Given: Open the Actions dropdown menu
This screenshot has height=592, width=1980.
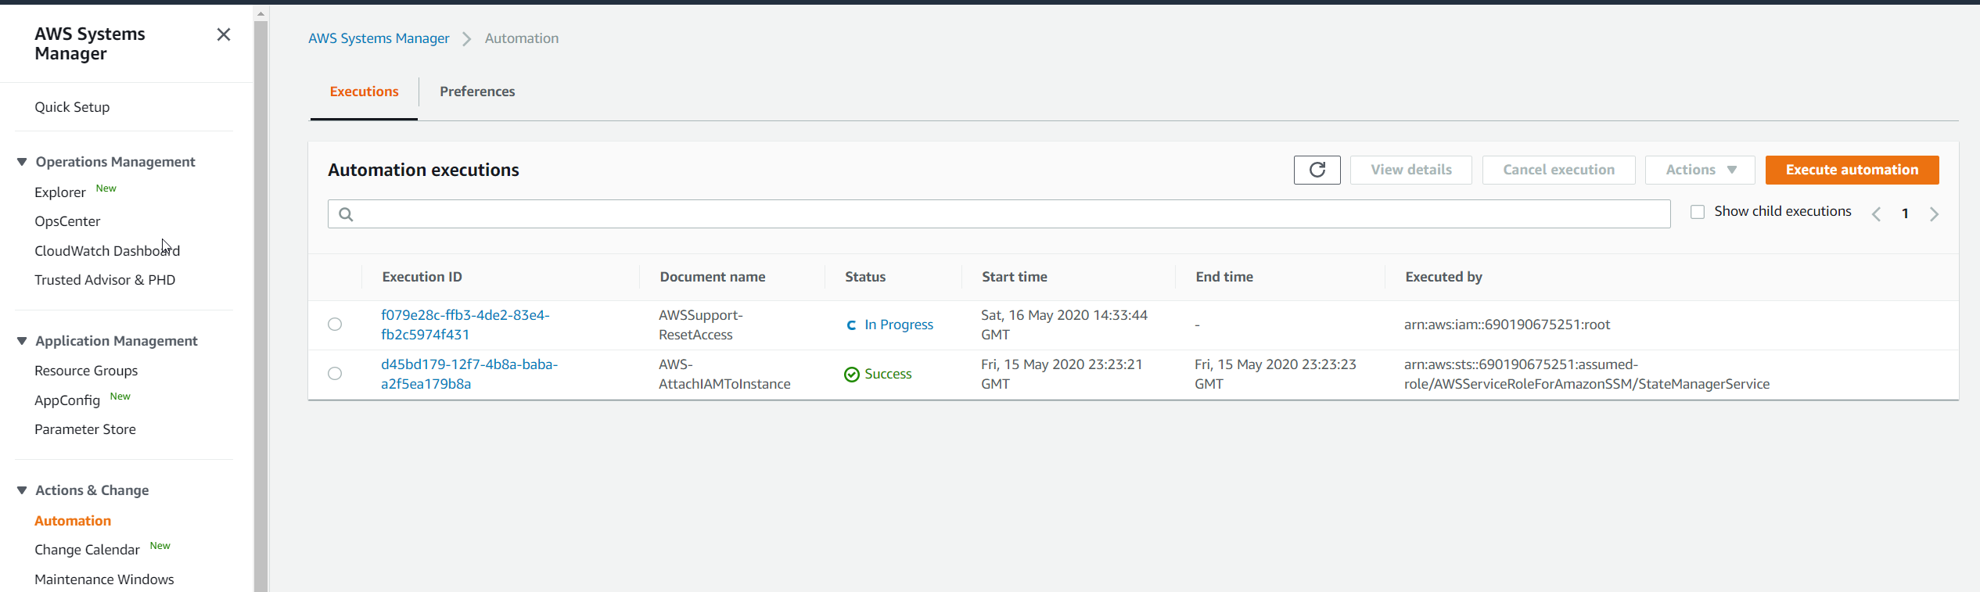Looking at the screenshot, I should pos(1699,170).
